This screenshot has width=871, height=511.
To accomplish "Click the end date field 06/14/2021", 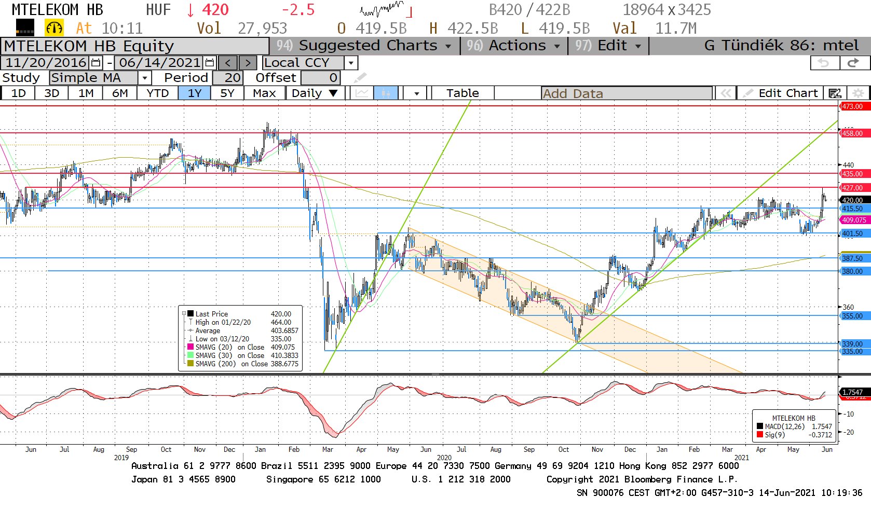I will click(x=159, y=63).
